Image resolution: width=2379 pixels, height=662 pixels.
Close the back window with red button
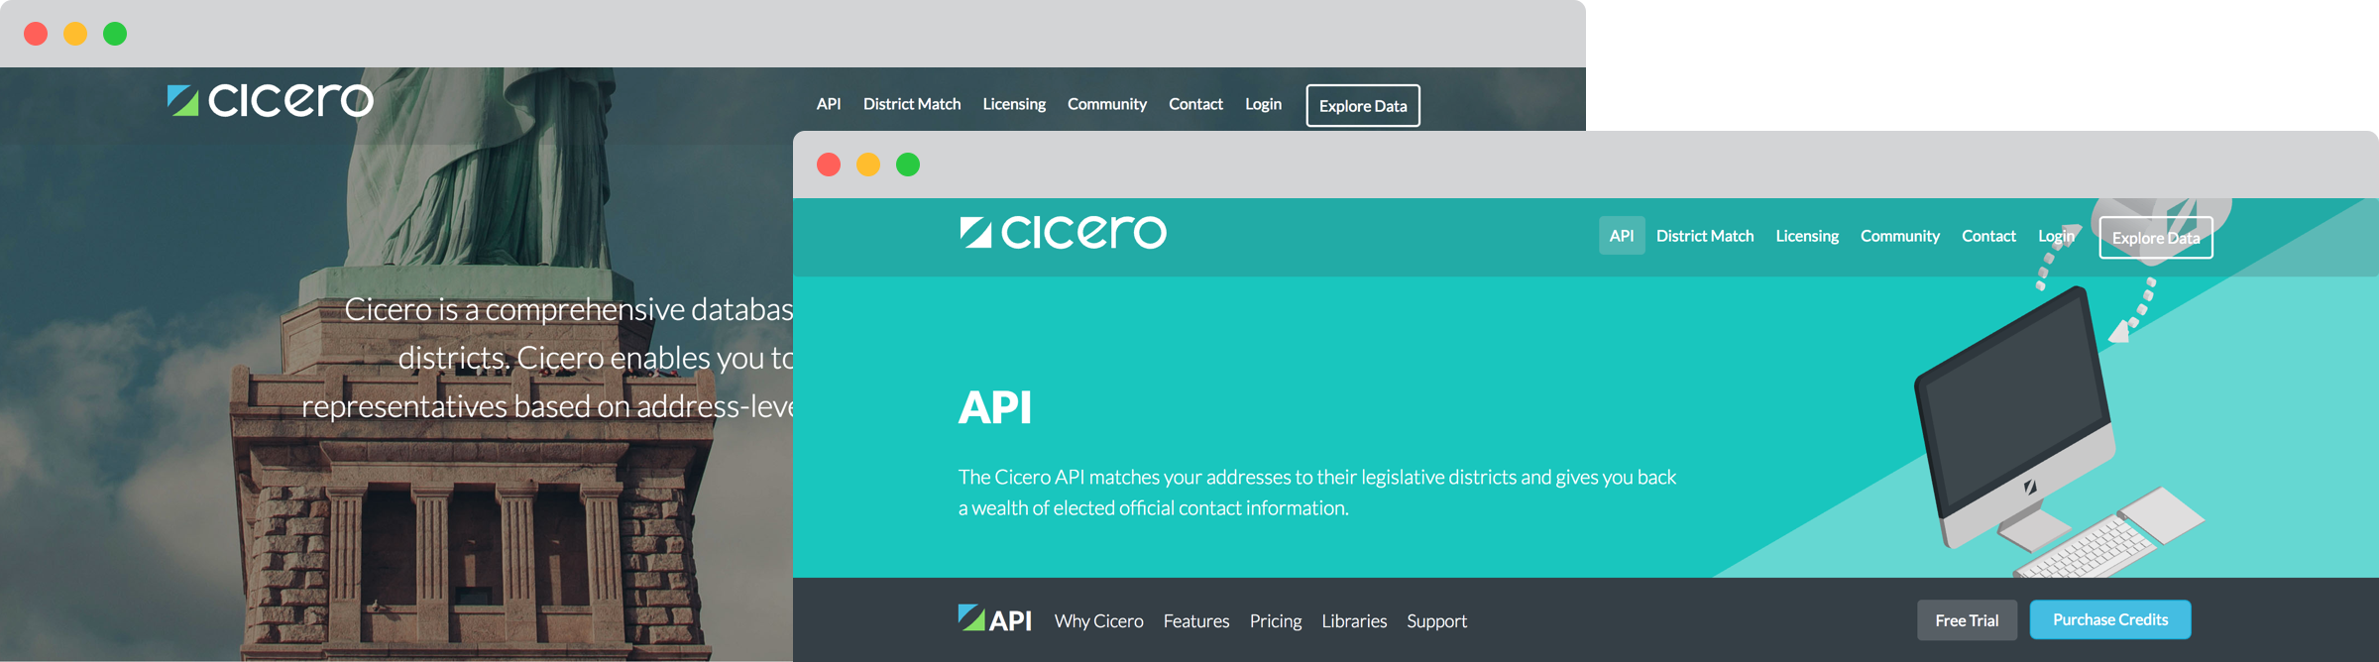coord(36,34)
